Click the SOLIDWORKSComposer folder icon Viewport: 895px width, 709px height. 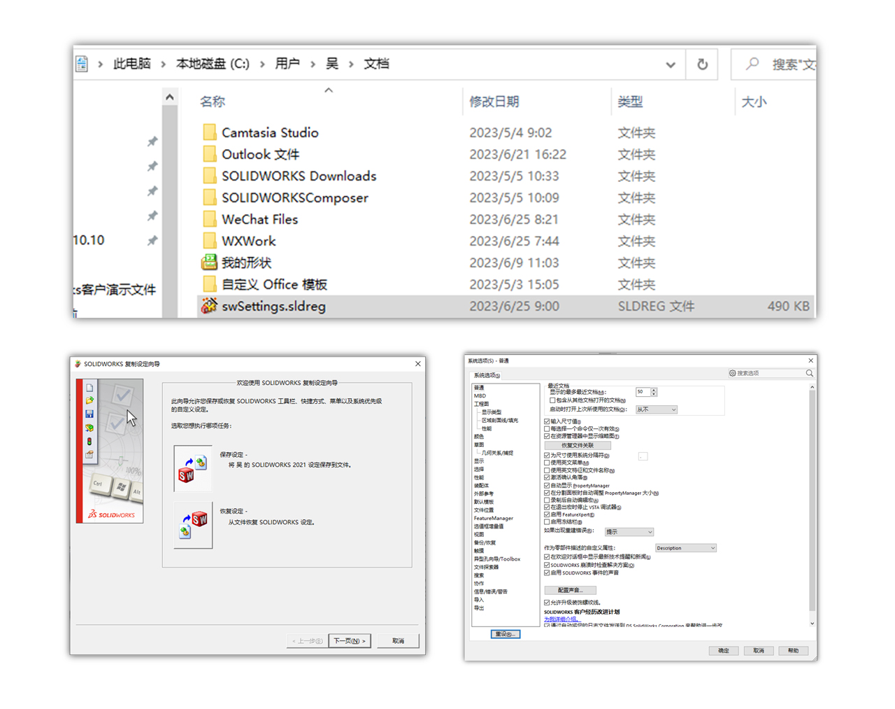click(x=209, y=197)
